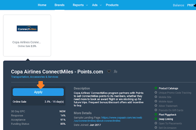This screenshot has height=130, width=196.
Task: Click the x icon next to Mobile Apps
Action: tap(156, 101)
